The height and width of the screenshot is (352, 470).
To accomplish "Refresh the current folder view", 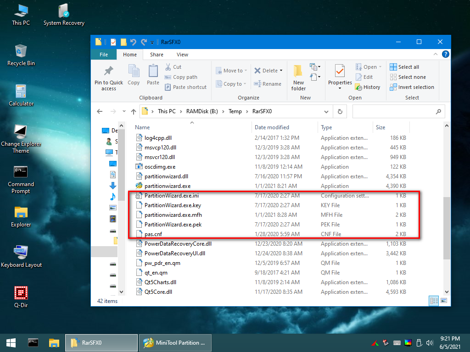I will pyautogui.click(x=340, y=111).
